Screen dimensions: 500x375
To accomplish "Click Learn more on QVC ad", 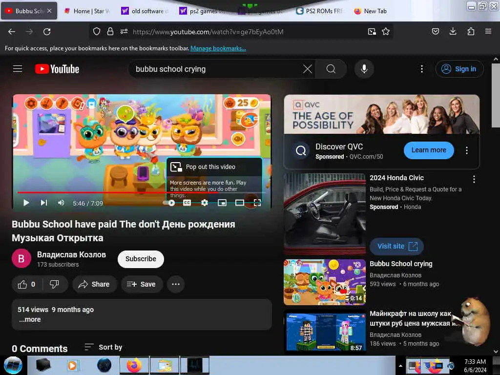I will [x=429, y=150].
